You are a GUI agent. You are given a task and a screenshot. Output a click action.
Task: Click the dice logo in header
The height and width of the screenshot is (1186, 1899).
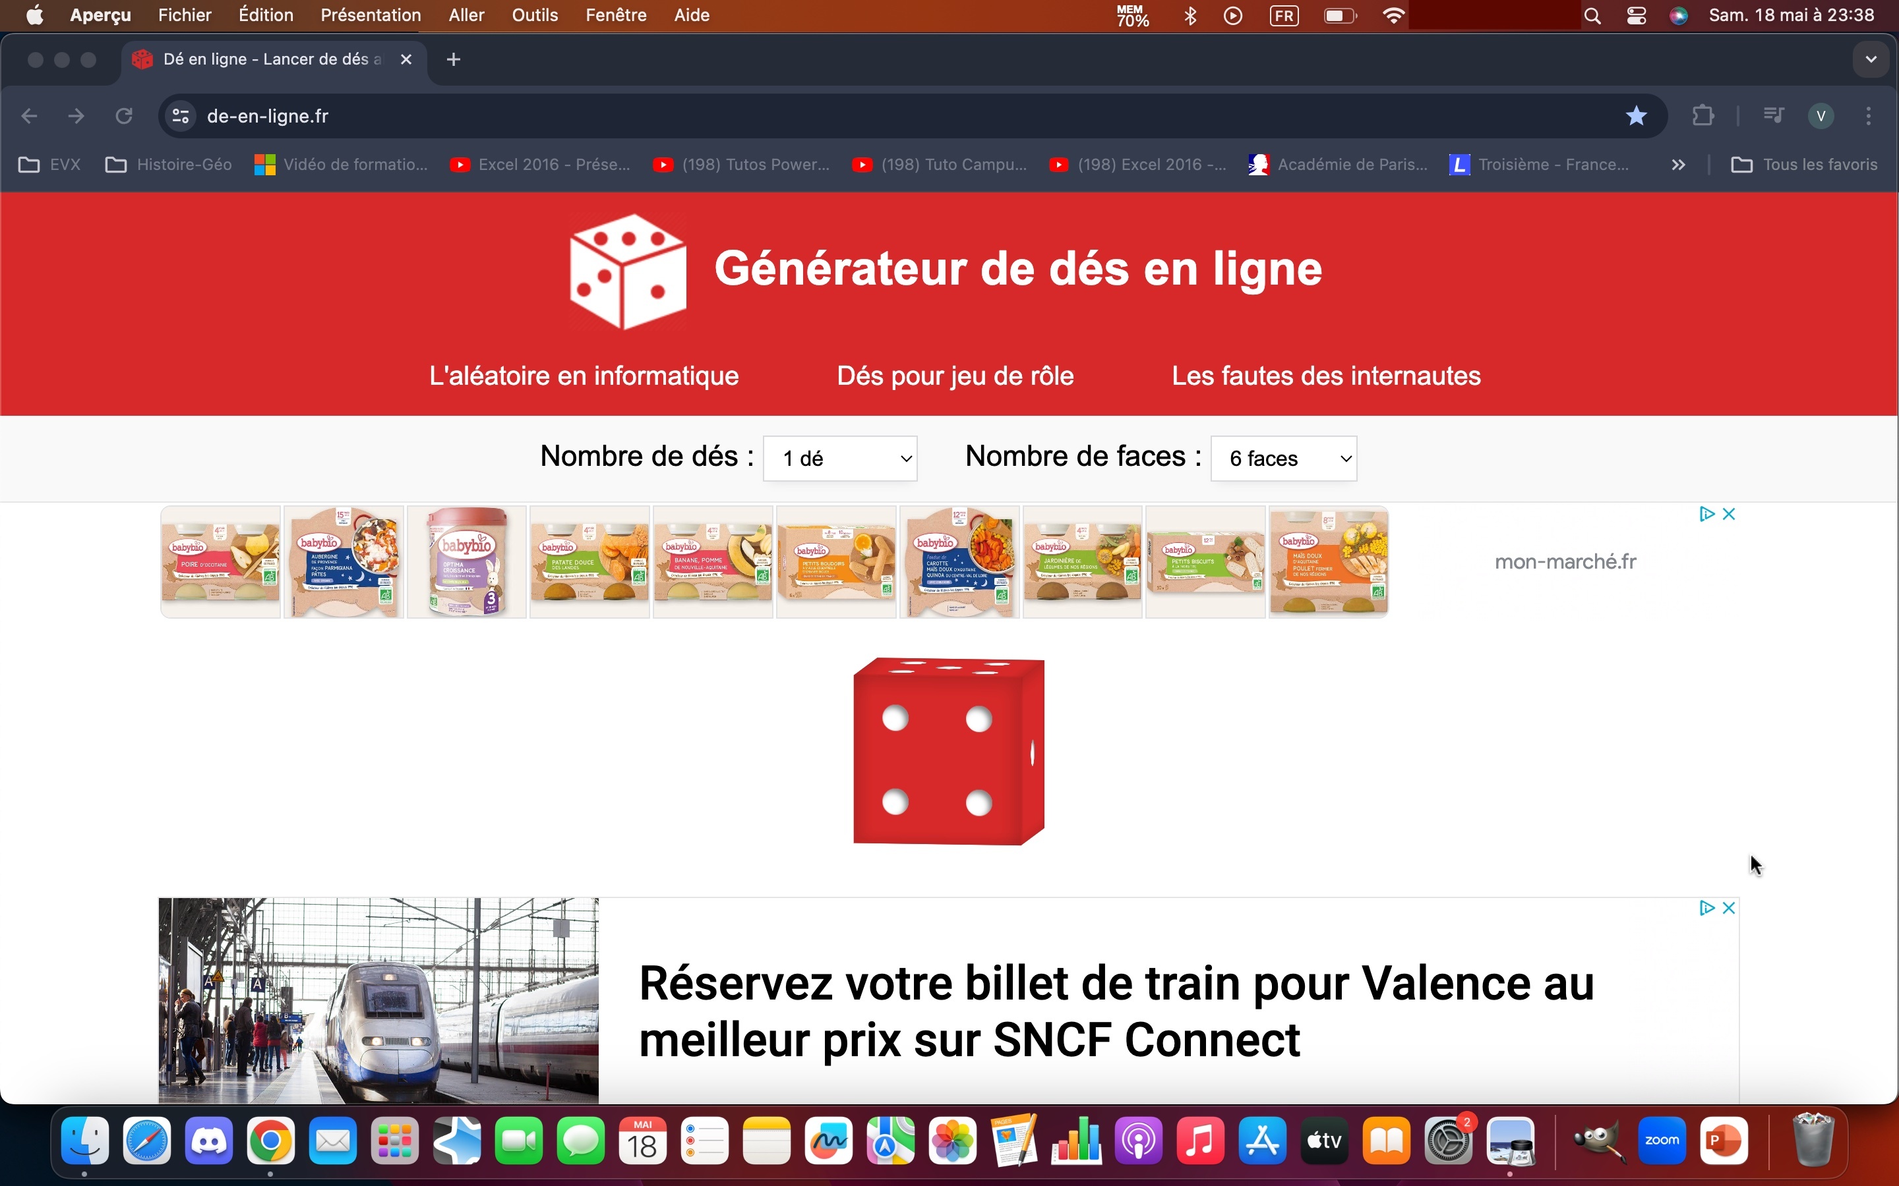(x=627, y=271)
